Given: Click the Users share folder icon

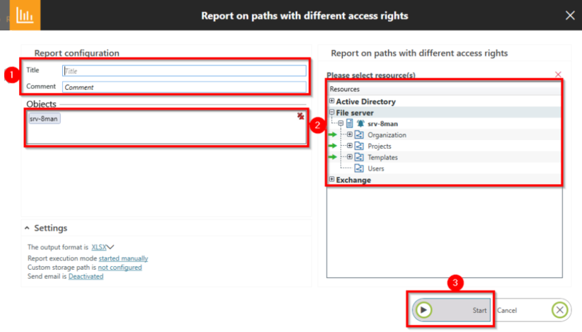Looking at the screenshot, I should [359, 169].
